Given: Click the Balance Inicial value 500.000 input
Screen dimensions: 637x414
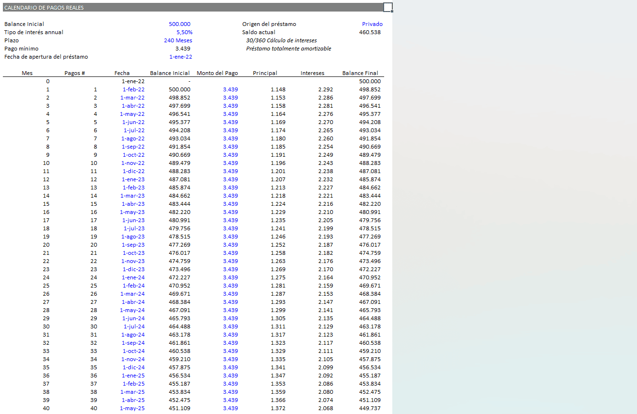Looking at the screenshot, I should [179, 24].
